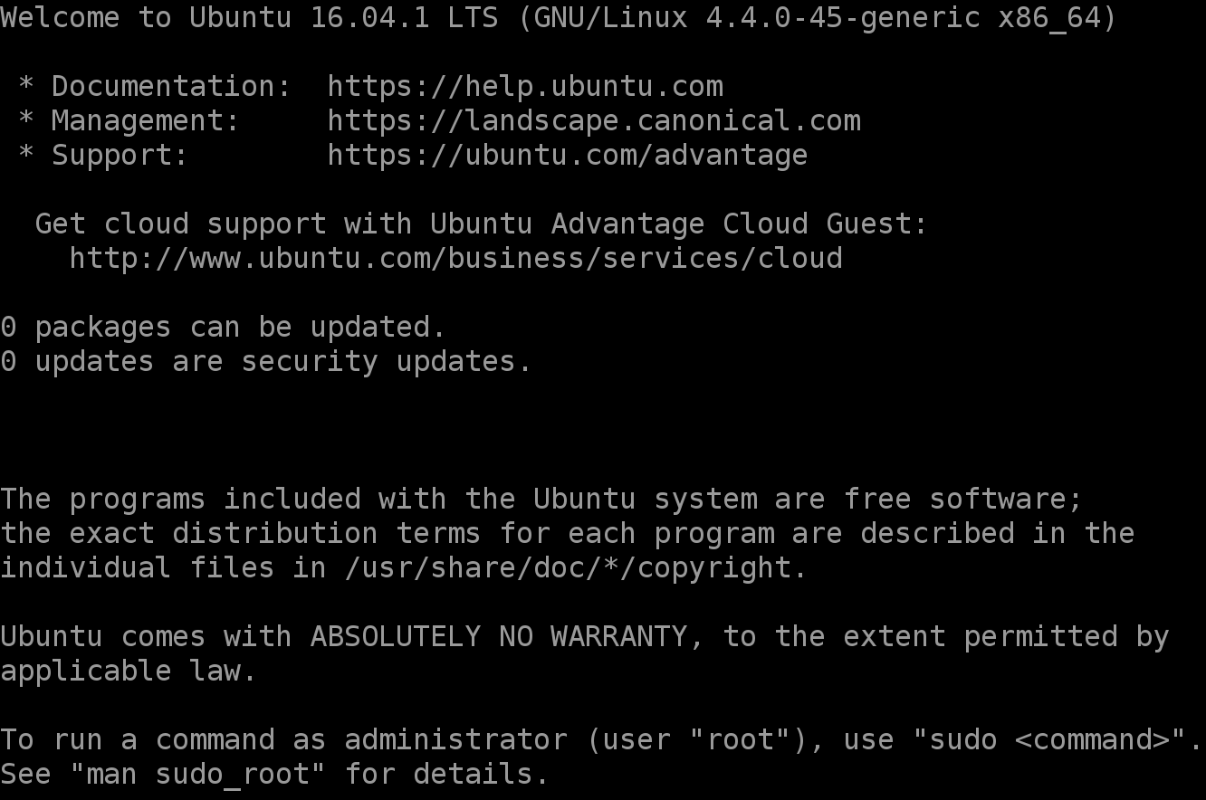Click the https://landscape.canonical.com management URL
Viewport: 1206px width, 800px height.
pos(594,121)
